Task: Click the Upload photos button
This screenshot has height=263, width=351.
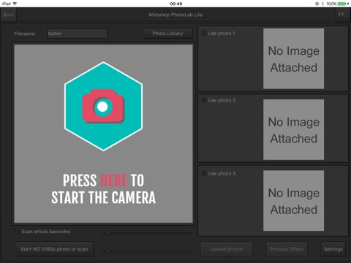Action: pos(227,249)
